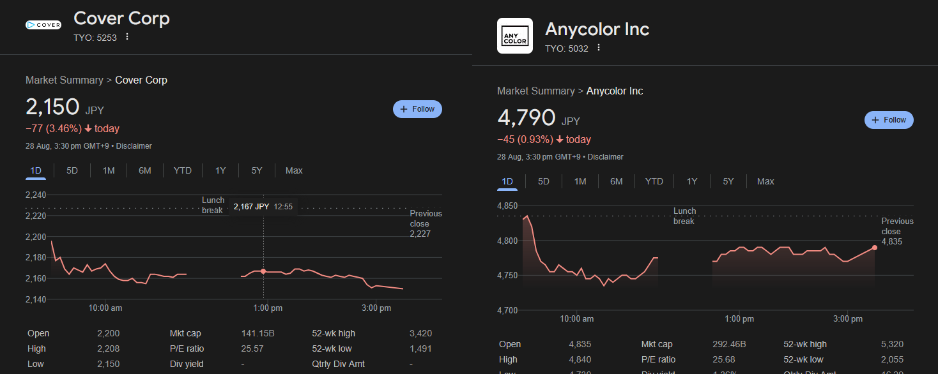Click Cover Corp 52-wk low 1,491
Screen dimensions: 938x374
[420, 348]
